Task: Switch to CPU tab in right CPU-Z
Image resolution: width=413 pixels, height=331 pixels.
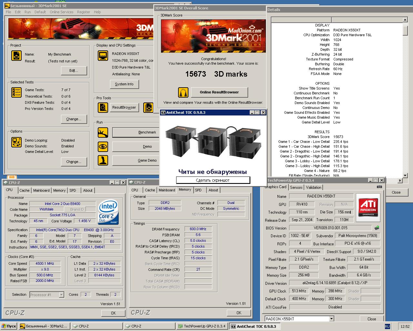Action: (135, 190)
